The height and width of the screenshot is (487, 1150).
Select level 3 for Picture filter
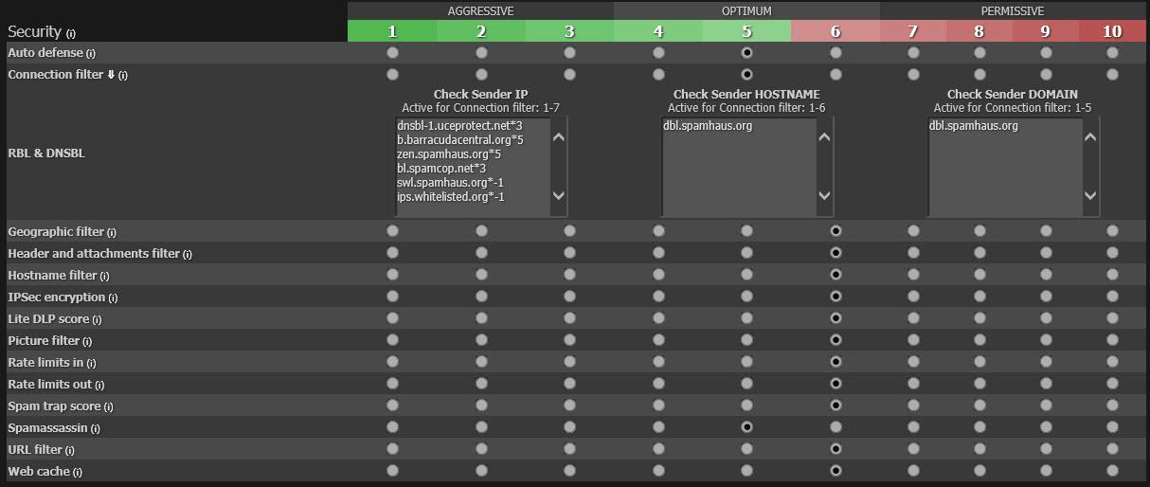[x=569, y=340]
